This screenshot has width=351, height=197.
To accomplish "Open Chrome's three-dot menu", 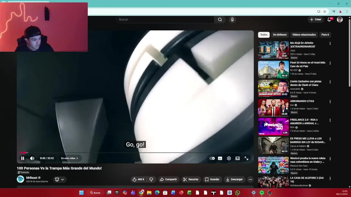I will pyautogui.click(x=347, y=11).
